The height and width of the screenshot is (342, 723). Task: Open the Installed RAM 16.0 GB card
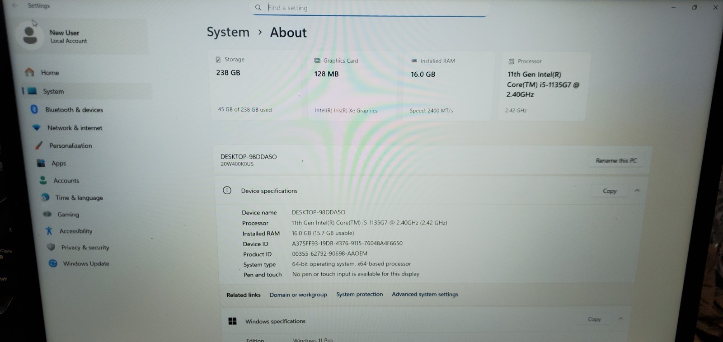coord(447,86)
